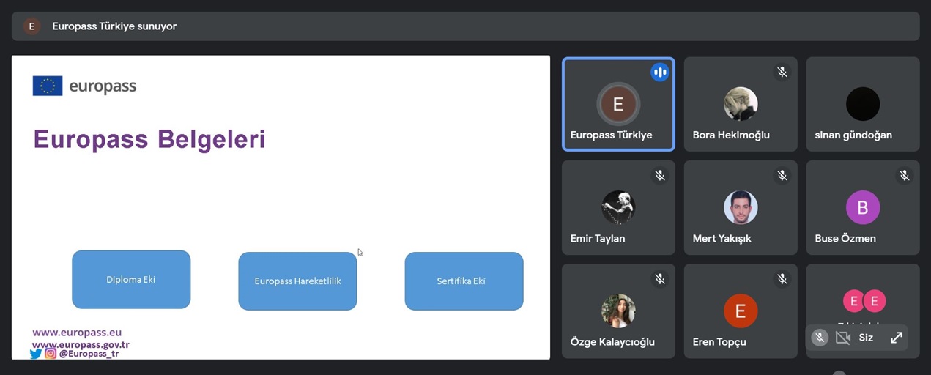Click the Diploma Eki box on the slide
This screenshot has width=931, height=375.
click(x=131, y=280)
